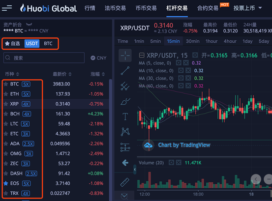The image size is (272, 201).
Task: Click the coin search input field
Action: click(x=44, y=57)
